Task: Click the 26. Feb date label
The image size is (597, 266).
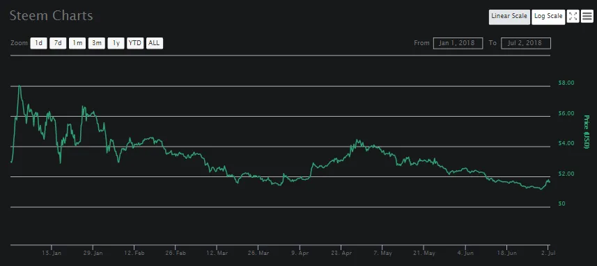Action: coord(176,253)
